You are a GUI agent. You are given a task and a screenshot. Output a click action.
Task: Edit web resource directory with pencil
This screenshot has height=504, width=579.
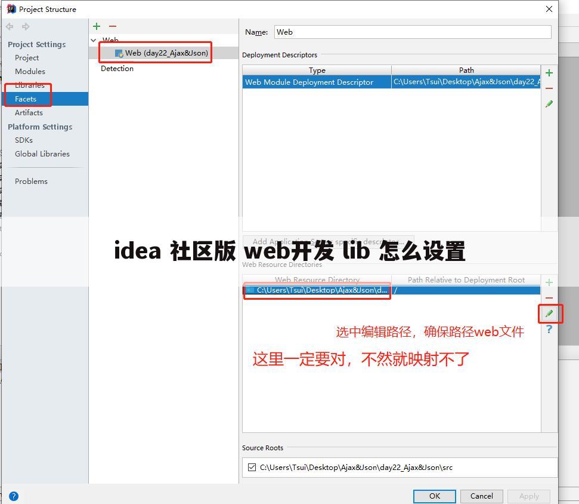pyautogui.click(x=549, y=314)
